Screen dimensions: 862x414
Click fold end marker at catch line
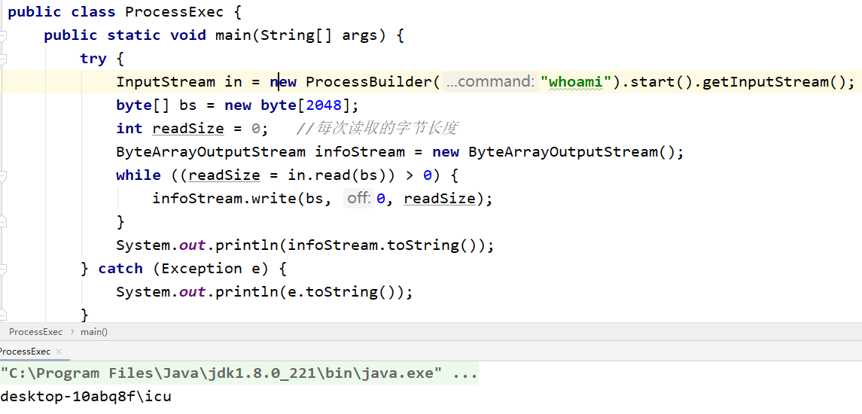(3, 269)
